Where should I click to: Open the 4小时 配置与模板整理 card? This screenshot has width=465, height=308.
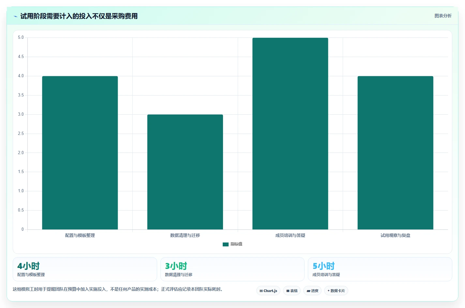pyautogui.click(x=85, y=269)
